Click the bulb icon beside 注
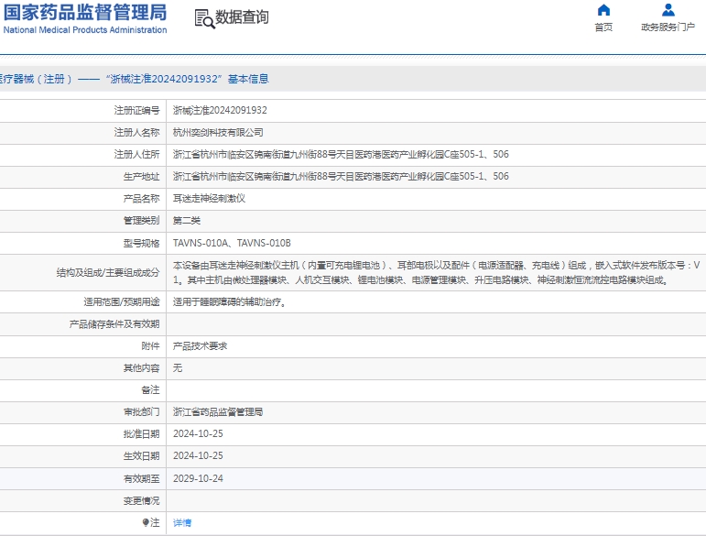This screenshot has height=536, width=706. (146, 522)
